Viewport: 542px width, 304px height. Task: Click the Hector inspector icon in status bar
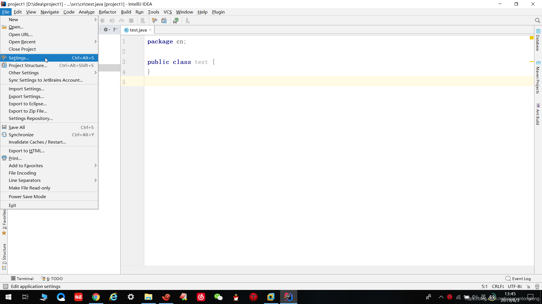(537, 287)
